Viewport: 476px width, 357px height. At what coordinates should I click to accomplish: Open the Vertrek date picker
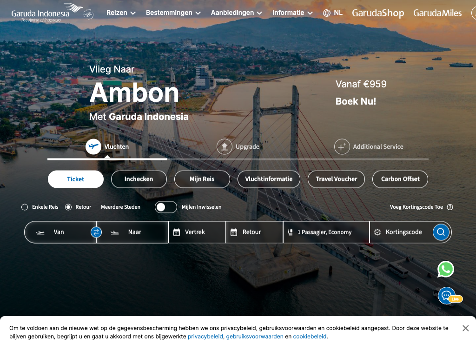[x=197, y=232]
